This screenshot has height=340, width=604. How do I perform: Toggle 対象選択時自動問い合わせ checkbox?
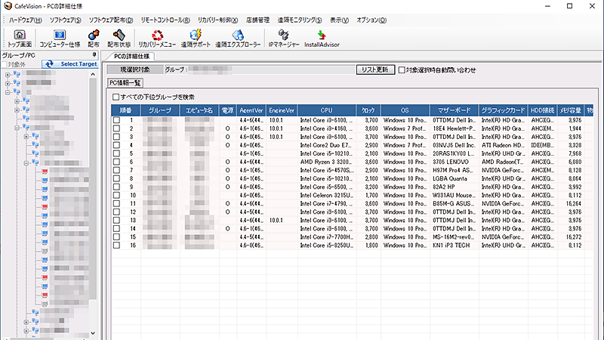pos(402,70)
